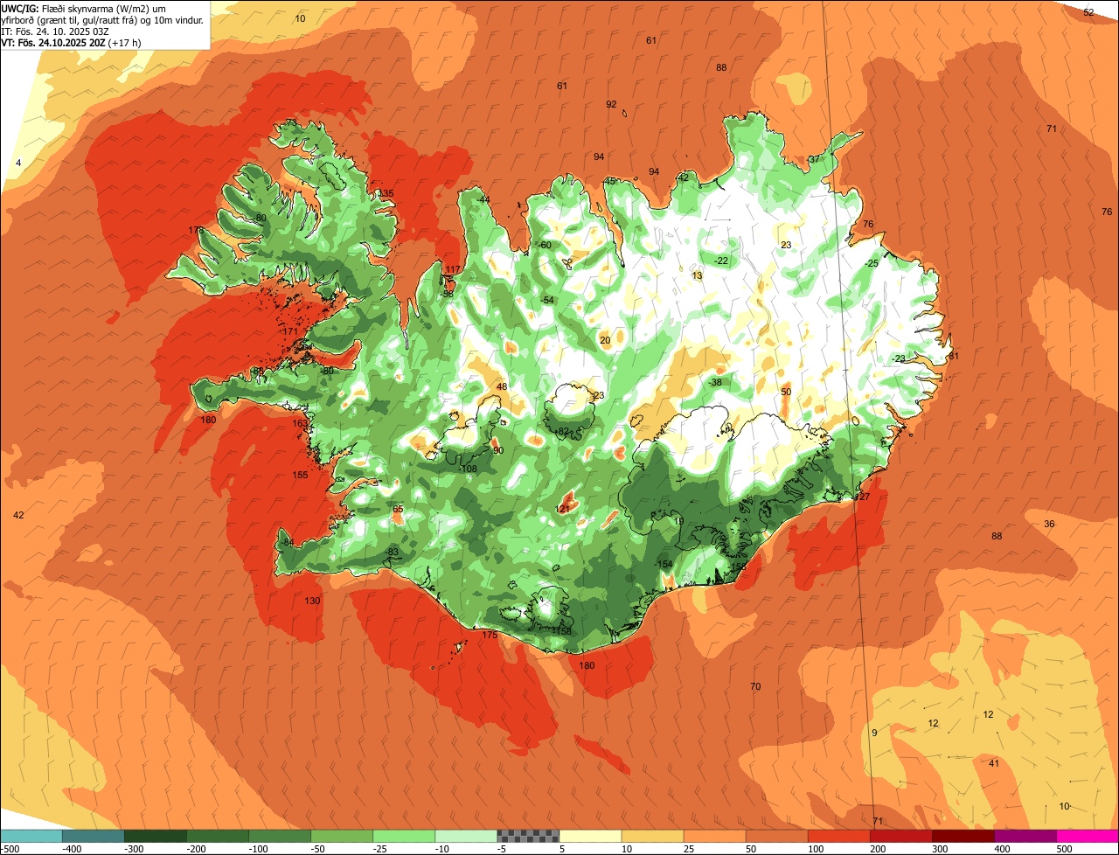Viewport: 1119px width, 855px height.
Task: Click the orange legend swatch between 50 and 100
Action: [776, 836]
